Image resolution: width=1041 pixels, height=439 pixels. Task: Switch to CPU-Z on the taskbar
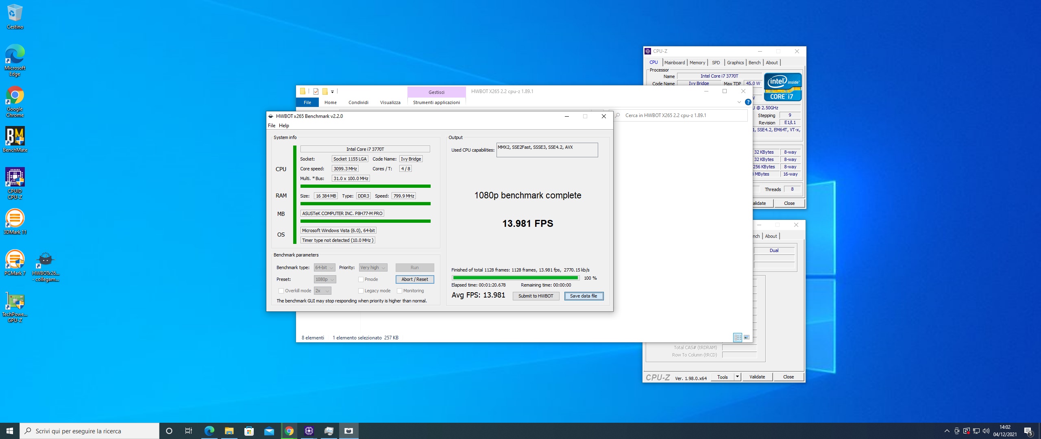pos(309,431)
